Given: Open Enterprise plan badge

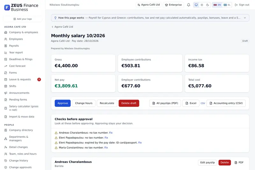Looking at the screenshot, I should coord(173,5).
